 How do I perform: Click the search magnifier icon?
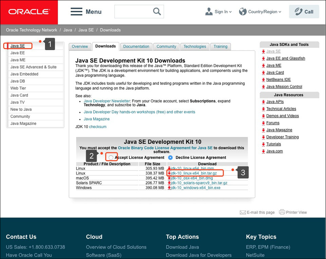(x=157, y=12)
